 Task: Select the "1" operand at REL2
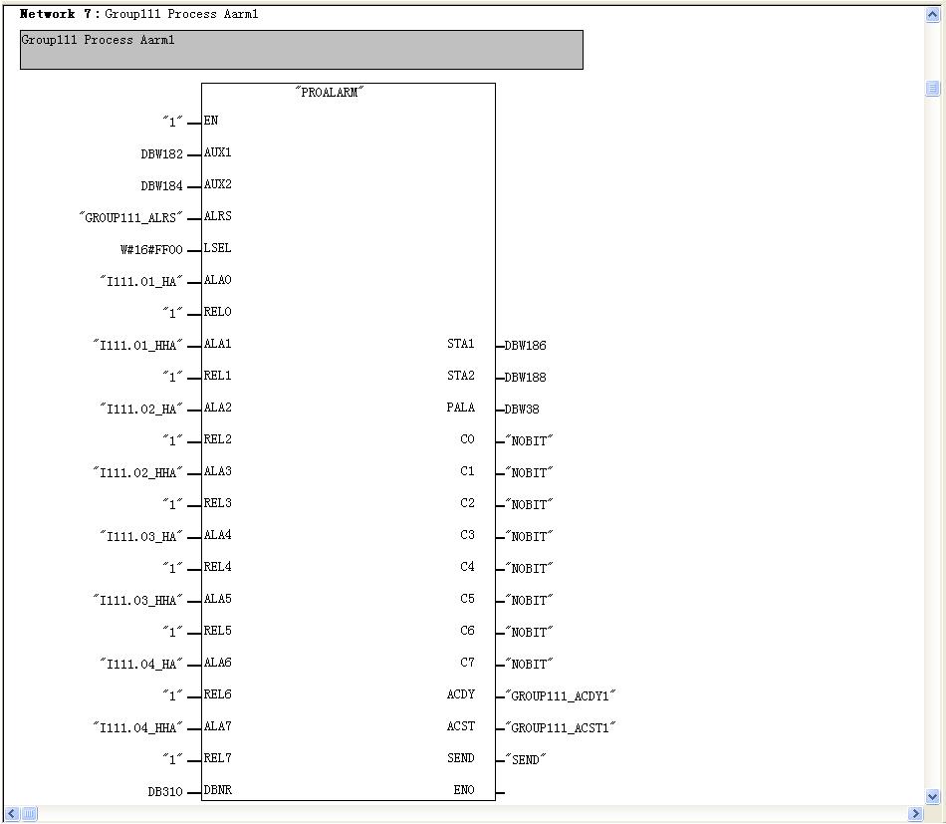point(172,440)
